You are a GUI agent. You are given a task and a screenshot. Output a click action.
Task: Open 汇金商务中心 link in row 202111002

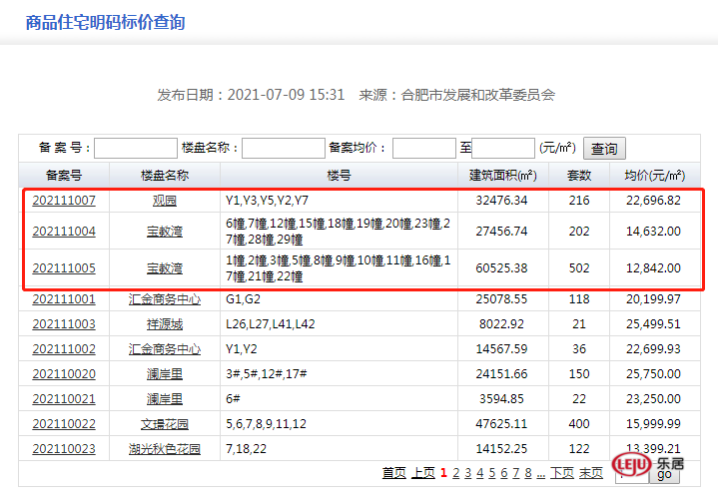click(x=165, y=349)
